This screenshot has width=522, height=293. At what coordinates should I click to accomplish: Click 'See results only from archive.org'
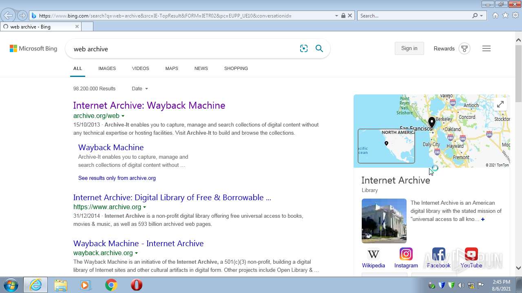[x=117, y=178]
